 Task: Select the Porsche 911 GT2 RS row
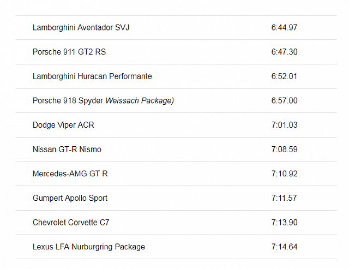click(x=69, y=52)
